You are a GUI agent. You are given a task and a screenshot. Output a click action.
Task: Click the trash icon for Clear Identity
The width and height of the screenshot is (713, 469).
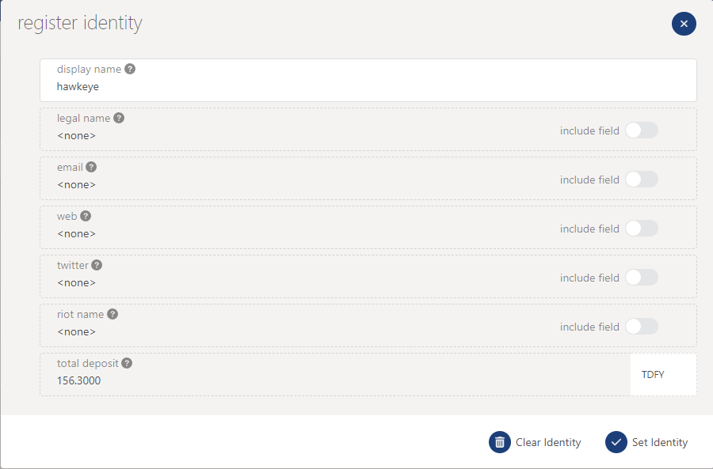pyautogui.click(x=500, y=442)
